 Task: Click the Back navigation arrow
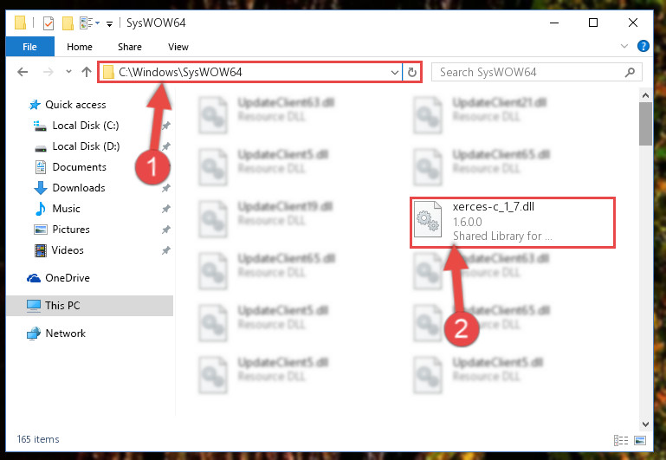[23, 72]
